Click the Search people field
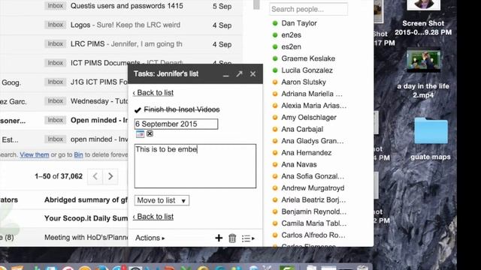Screen dimensions: 481x270 tap(308, 9)
